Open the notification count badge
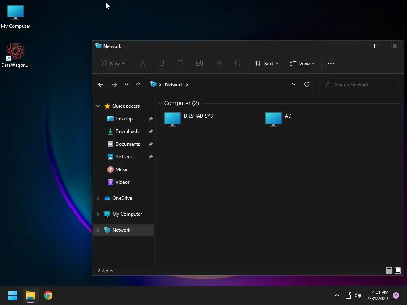The height and width of the screenshot is (305, 407). click(x=396, y=295)
